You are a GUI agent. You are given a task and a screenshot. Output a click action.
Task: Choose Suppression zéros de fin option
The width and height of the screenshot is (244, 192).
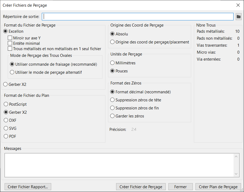click(113, 108)
